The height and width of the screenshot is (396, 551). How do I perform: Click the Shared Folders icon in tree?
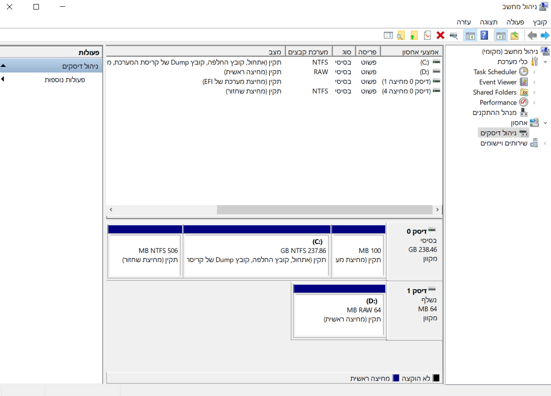tap(524, 92)
